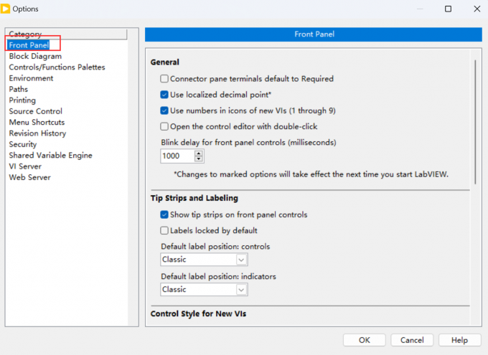The width and height of the screenshot is (488, 355).
Task: Maximize the Options window
Action: (x=448, y=9)
